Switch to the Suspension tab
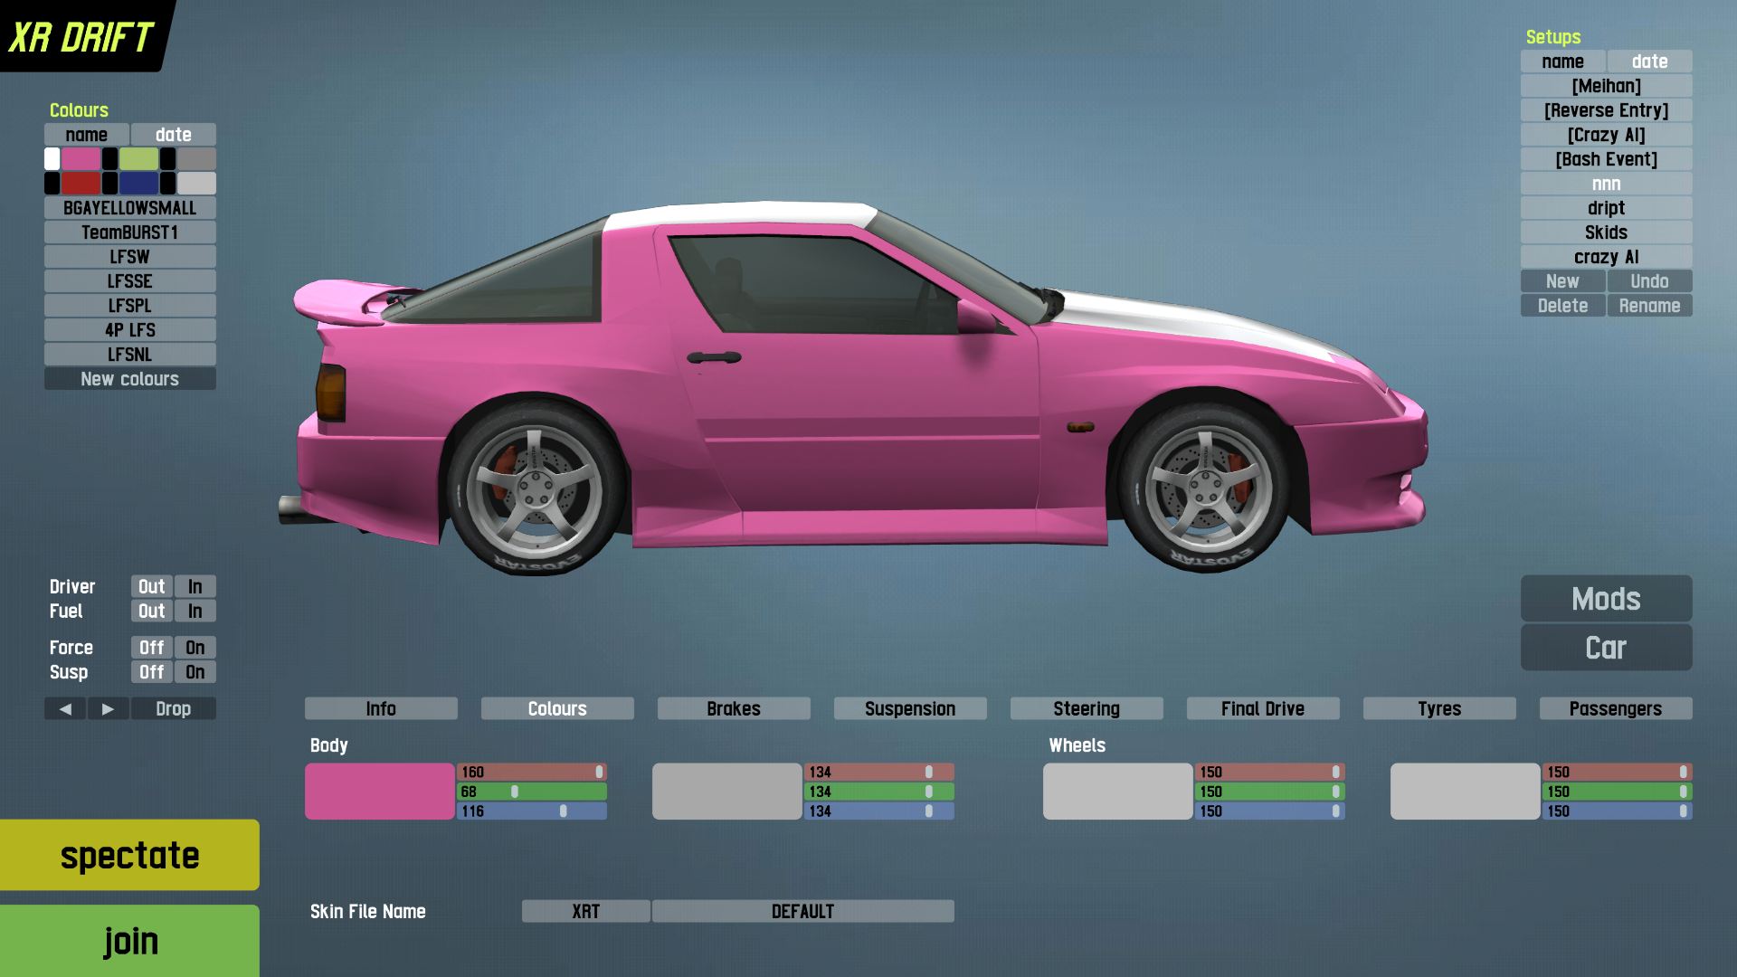Image resolution: width=1737 pixels, height=977 pixels. [x=909, y=709]
